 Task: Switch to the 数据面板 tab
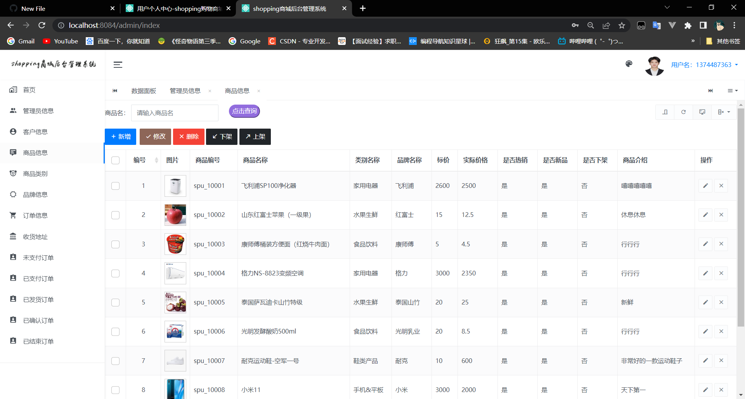point(144,91)
